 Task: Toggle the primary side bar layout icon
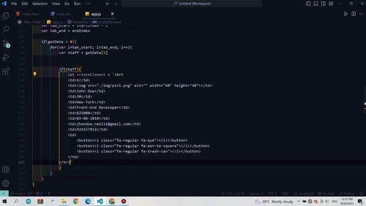point(308,3)
